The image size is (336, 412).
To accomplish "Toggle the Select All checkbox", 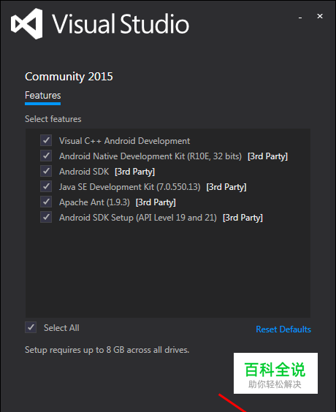I will click(31, 327).
